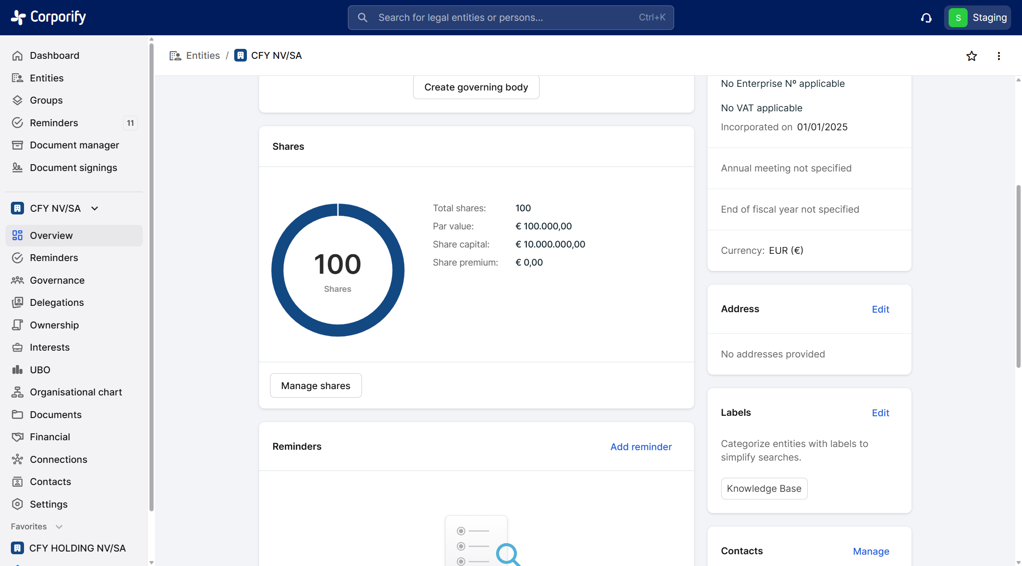Collapse the Favorites section
The image size is (1022, 566).
click(59, 527)
